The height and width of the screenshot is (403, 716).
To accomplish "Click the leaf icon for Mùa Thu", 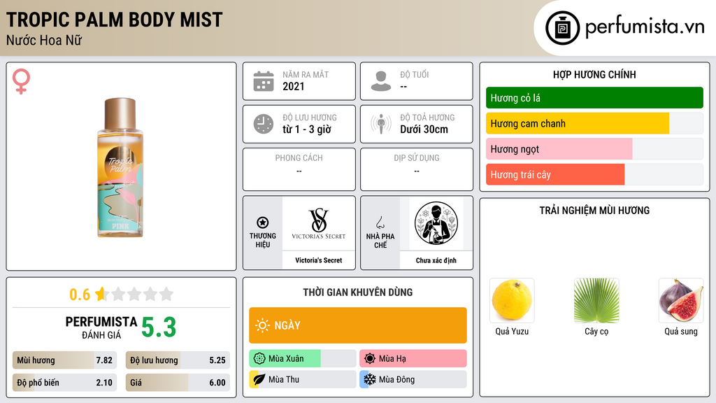I will (259, 379).
